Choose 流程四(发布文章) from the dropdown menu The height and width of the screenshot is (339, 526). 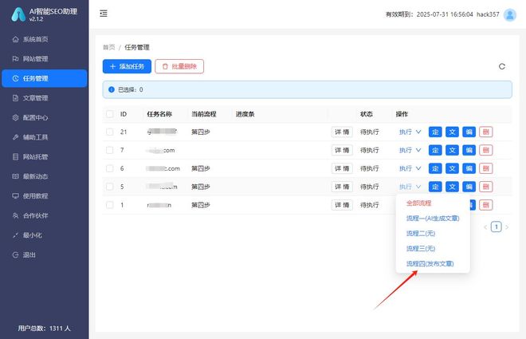pyautogui.click(x=430, y=263)
